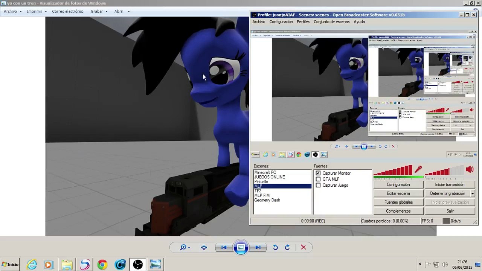Open the Action Center flag icon
Image resolution: width=482 pixels, height=271 pixels.
point(428,265)
